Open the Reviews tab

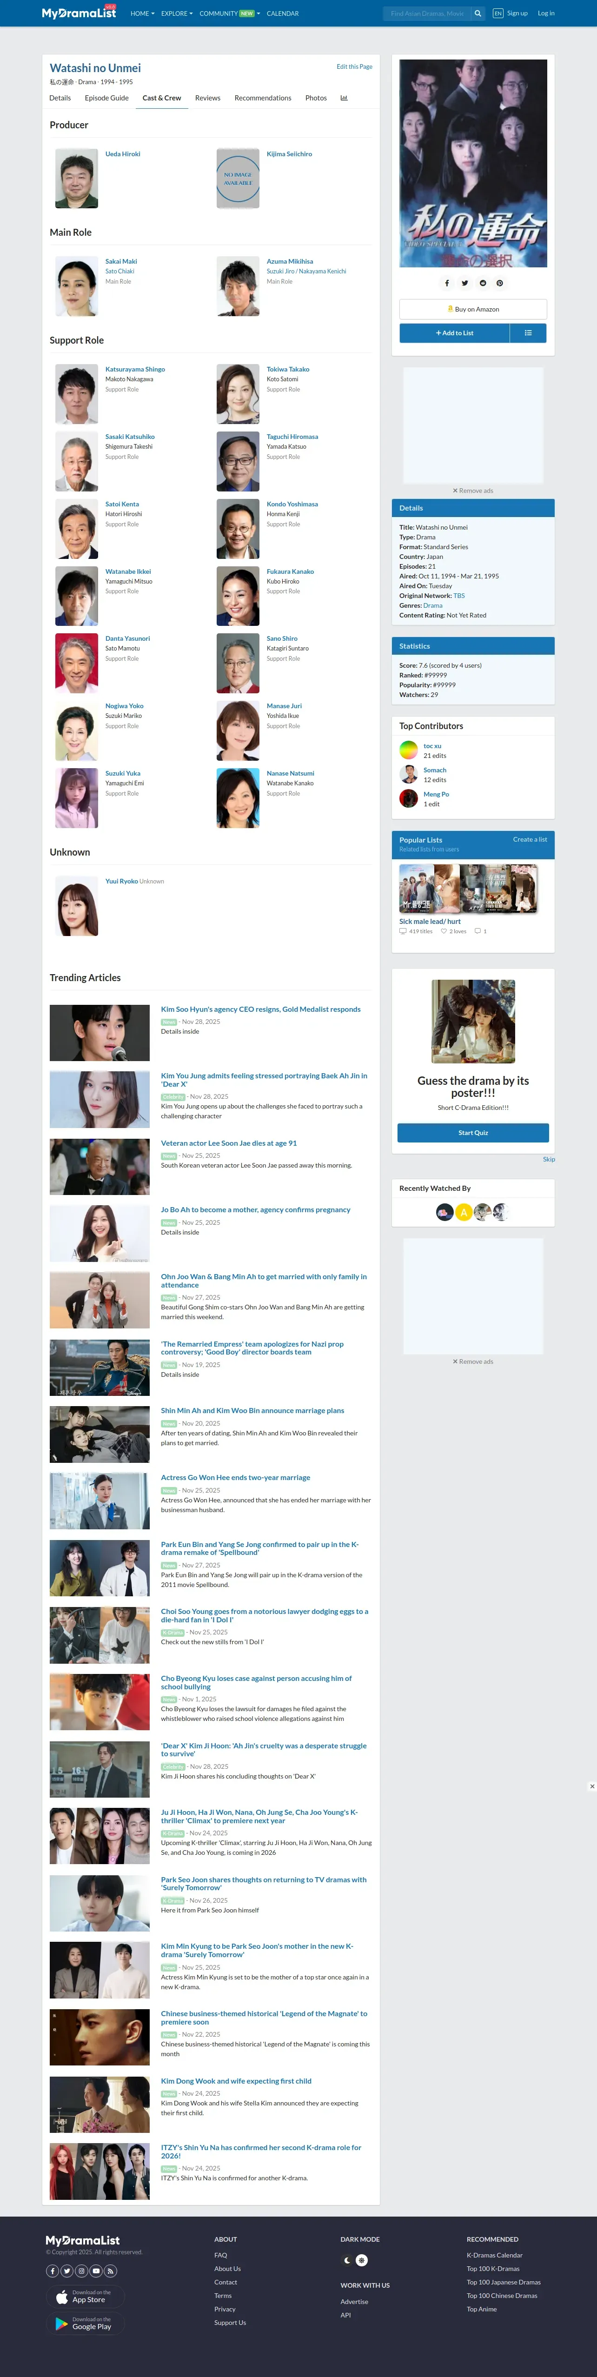point(208,98)
